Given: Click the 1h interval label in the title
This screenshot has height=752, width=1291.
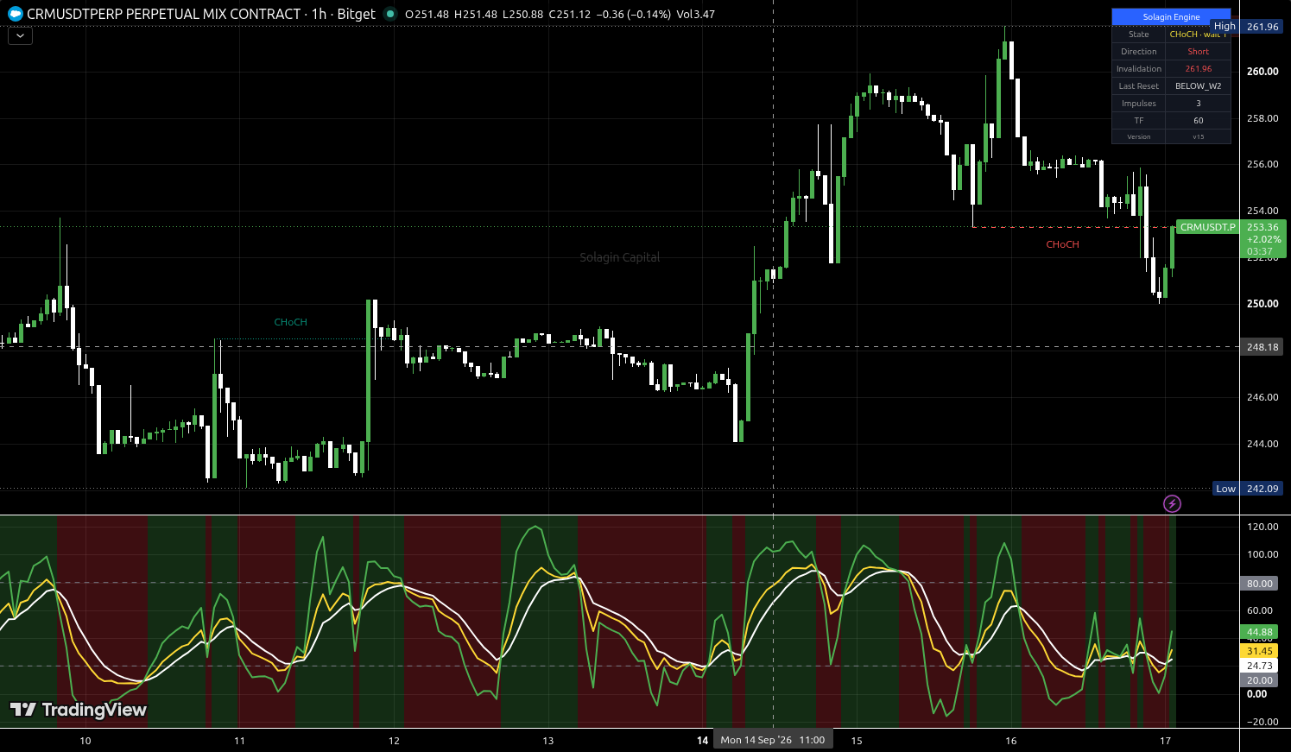Looking at the screenshot, I should pyautogui.click(x=320, y=14).
